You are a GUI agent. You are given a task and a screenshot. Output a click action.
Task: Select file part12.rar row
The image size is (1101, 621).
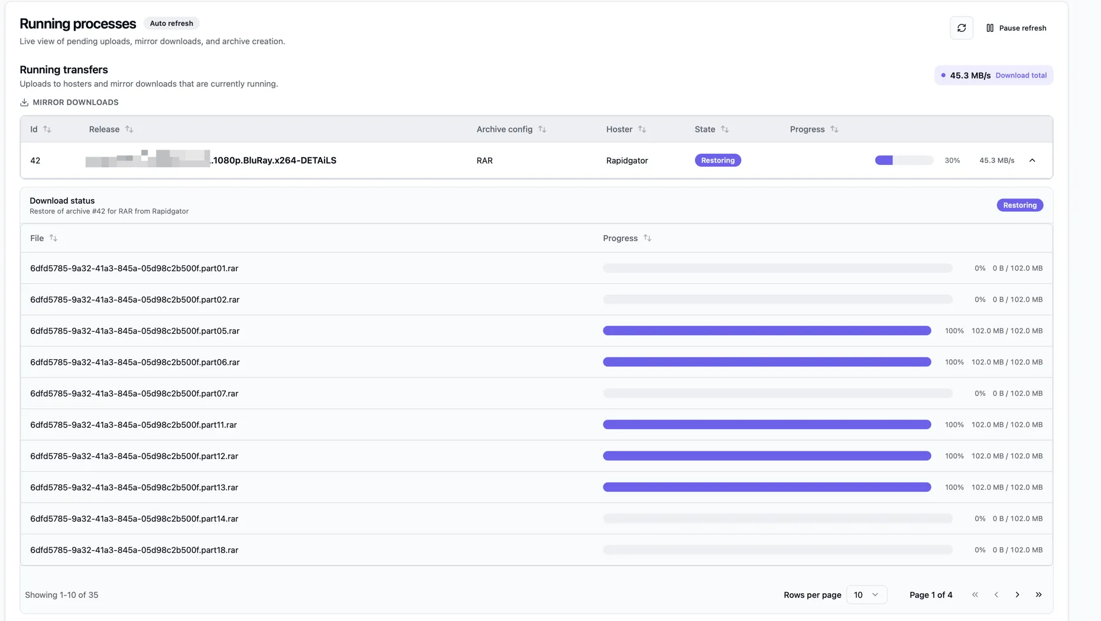click(536, 456)
